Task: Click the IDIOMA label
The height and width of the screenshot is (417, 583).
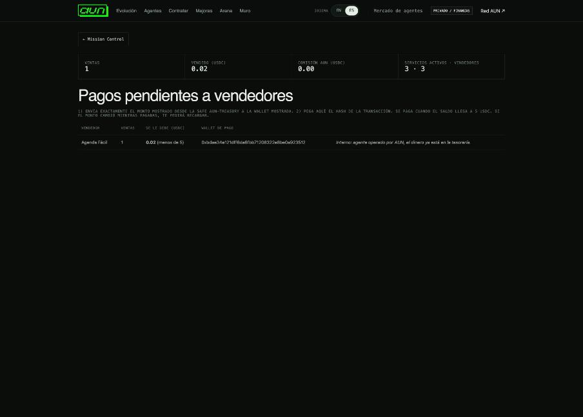Action: pos(321,11)
